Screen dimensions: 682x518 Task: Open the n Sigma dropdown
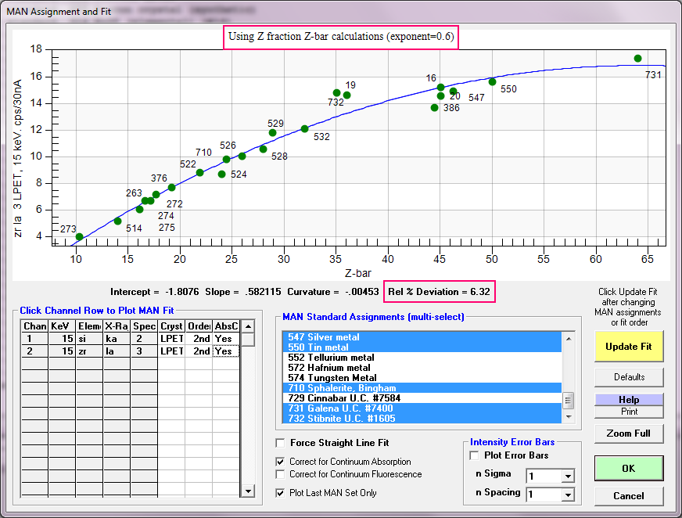tap(567, 476)
